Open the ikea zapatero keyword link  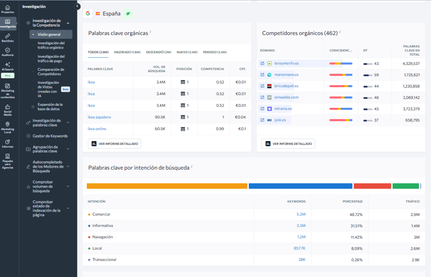click(x=99, y=117)
